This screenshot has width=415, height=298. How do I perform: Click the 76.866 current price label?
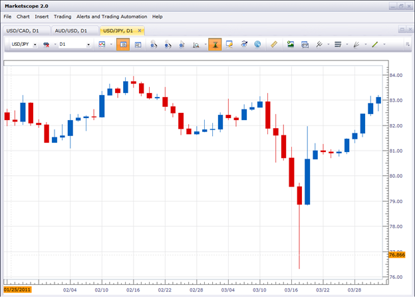(x=396, y=254)
